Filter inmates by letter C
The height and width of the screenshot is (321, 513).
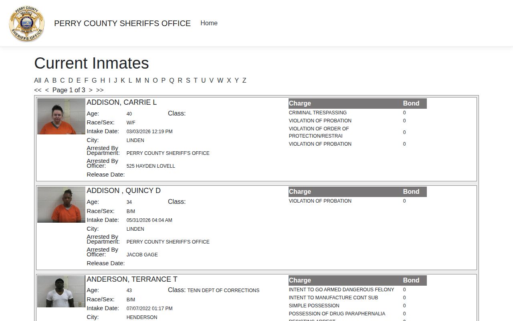[63, 80]
